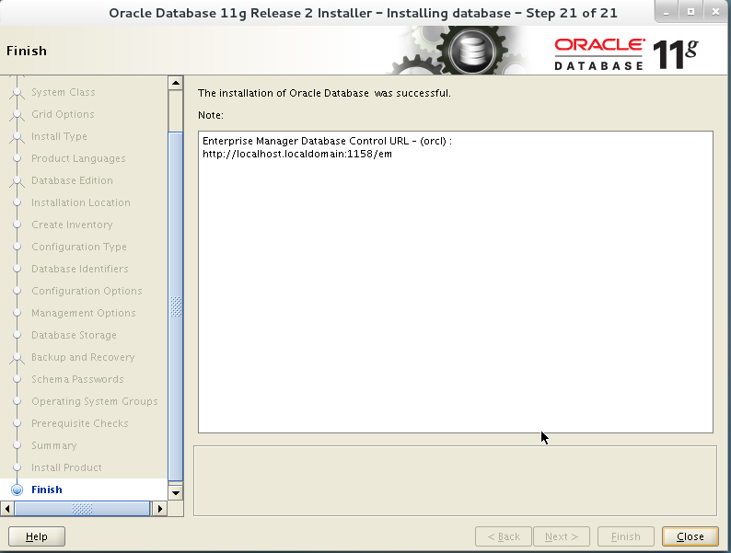Select the Database Identifiers step
This screenshot has width=731, height=553.
80,269
